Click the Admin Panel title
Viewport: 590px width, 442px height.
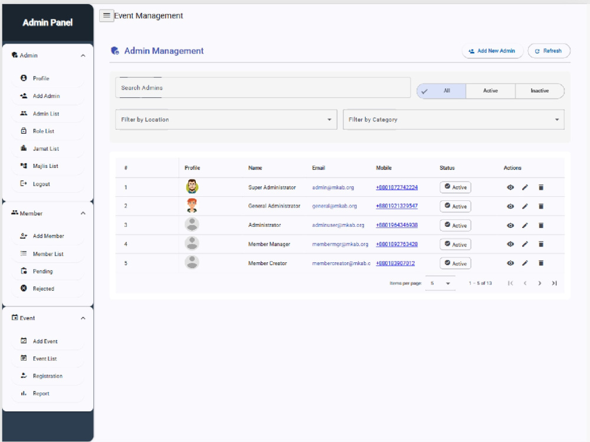(x=47, y=22)
